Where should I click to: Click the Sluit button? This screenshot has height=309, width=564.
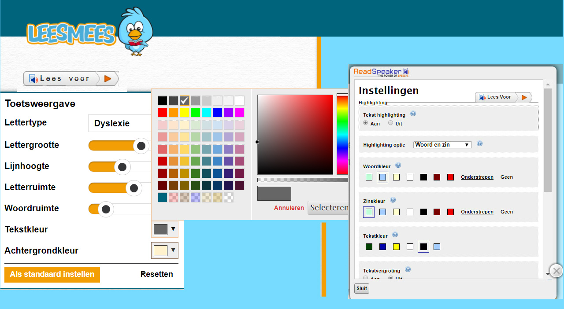pyautogui.click(x=362, y=289)
